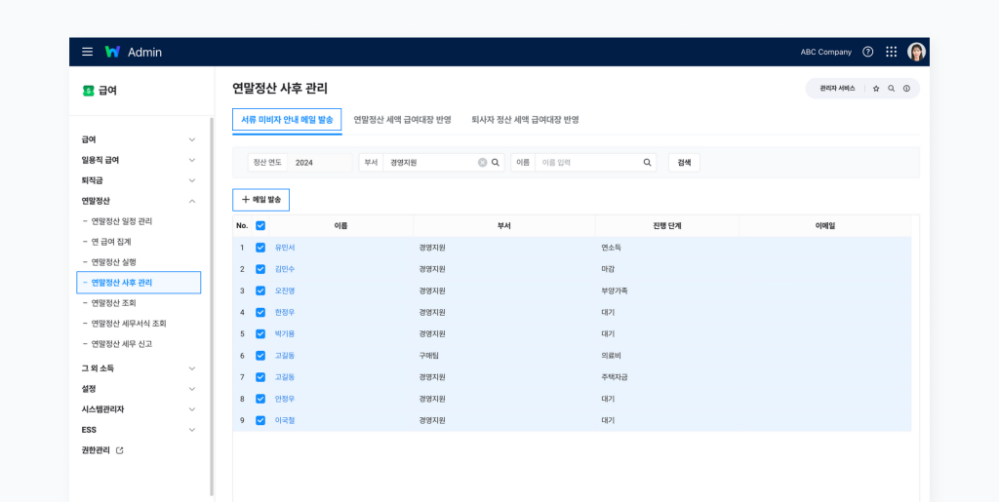
Task: Open 연말정산 세무서식 조회 menu item
Action: pos(129,324)
